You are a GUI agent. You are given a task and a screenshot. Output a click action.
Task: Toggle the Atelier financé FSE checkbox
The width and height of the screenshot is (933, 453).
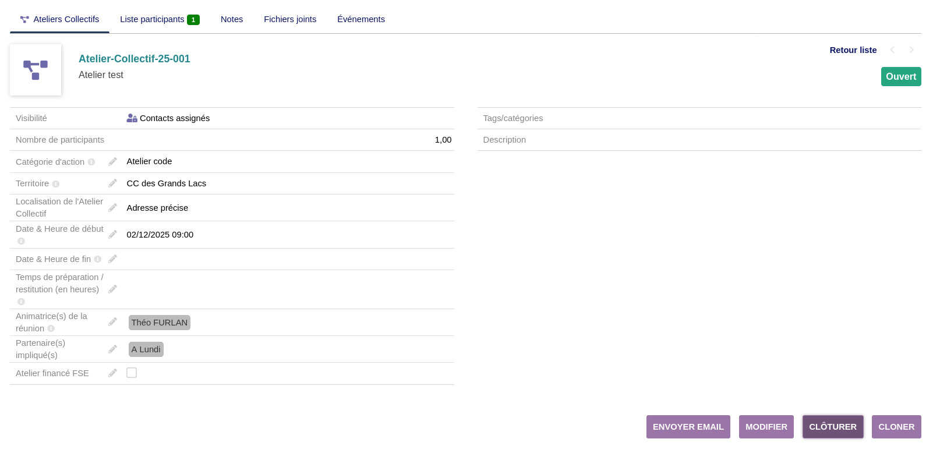click(132, 373)
